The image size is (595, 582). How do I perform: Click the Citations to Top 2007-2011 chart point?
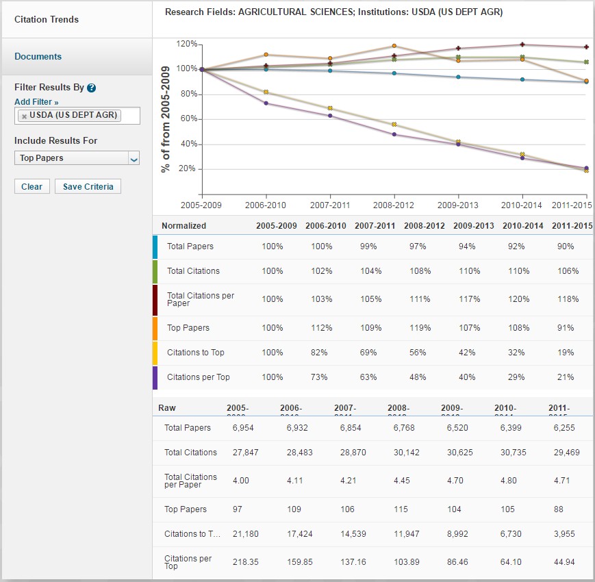coord(330,108)
